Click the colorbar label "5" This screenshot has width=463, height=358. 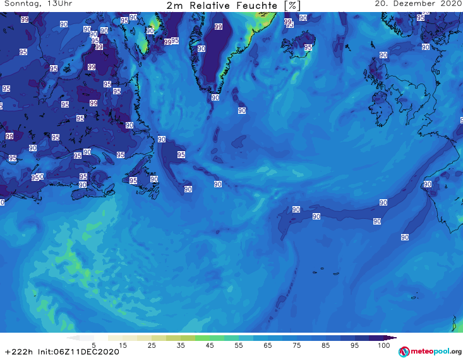(x=93, y=345)
